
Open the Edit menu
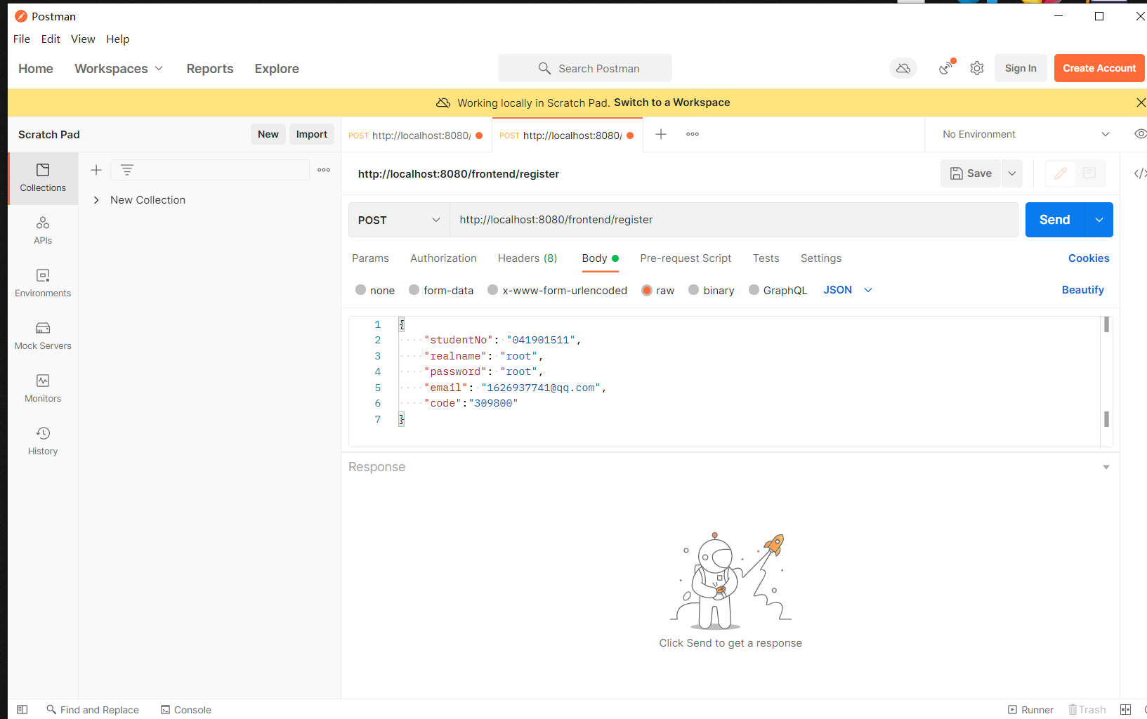(x=51, y=39)
